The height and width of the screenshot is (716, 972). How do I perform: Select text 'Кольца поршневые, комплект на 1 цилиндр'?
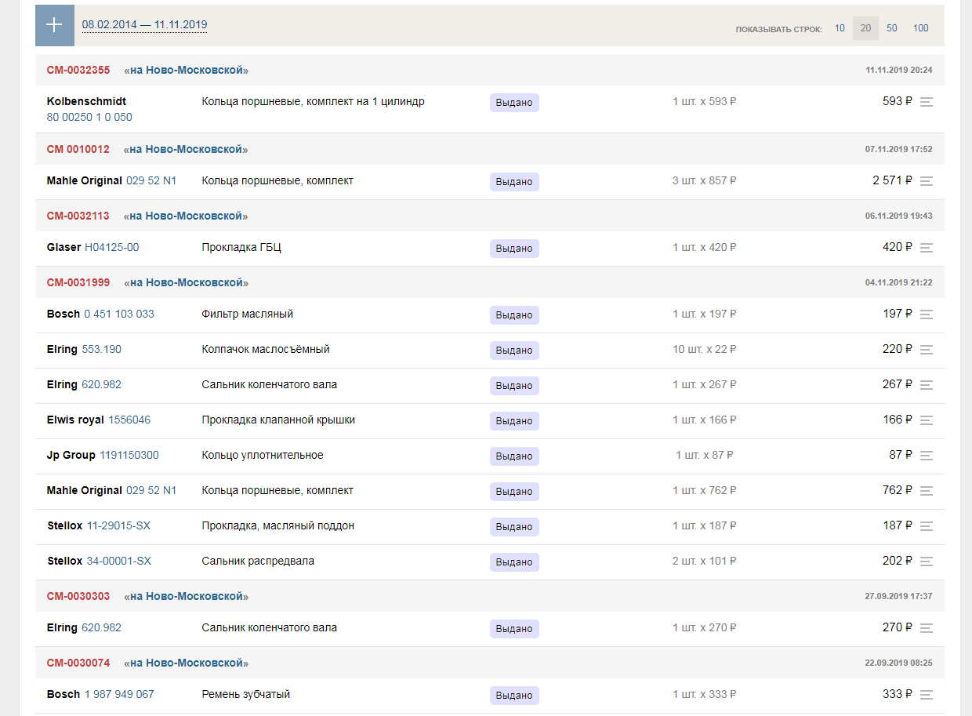[x=314, y=101]
